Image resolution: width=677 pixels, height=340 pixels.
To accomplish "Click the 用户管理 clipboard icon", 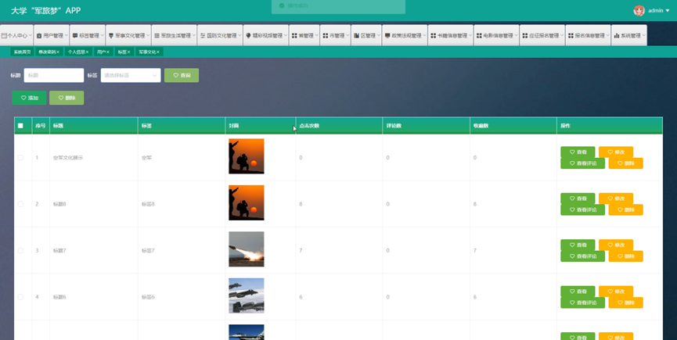I will coord(39,36).
